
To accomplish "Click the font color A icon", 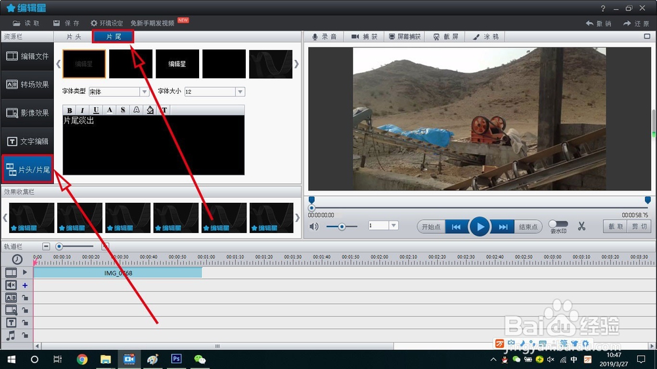I will [x=109, y=110].
